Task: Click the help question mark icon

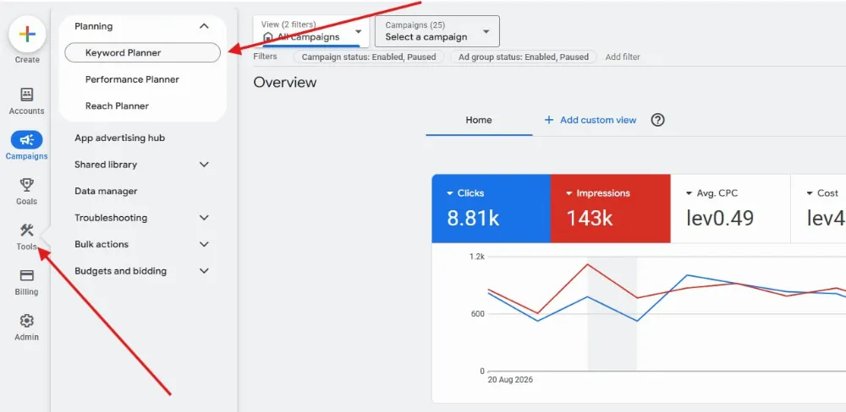Action: tap(657, 120)
